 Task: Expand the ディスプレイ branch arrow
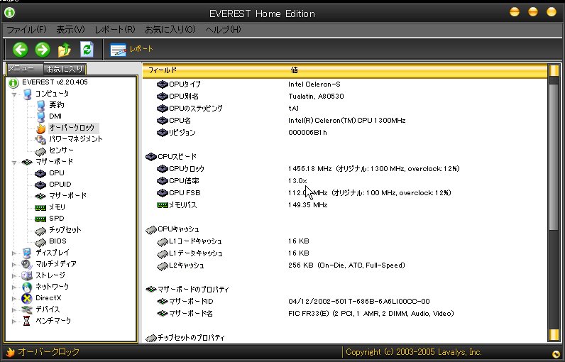[x=14, y=253]
